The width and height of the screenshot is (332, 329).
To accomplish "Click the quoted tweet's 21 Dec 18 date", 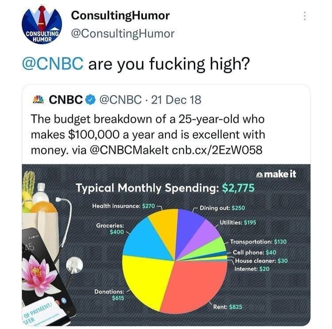I will pos(176,100).
